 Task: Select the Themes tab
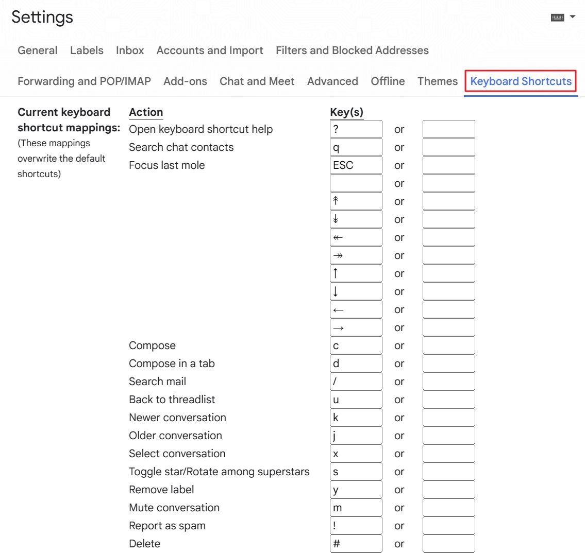(437, 81)
